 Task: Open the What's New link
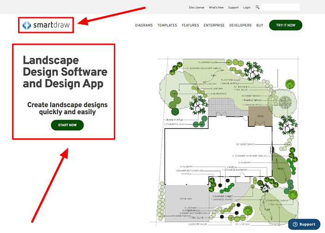[216, 7]
